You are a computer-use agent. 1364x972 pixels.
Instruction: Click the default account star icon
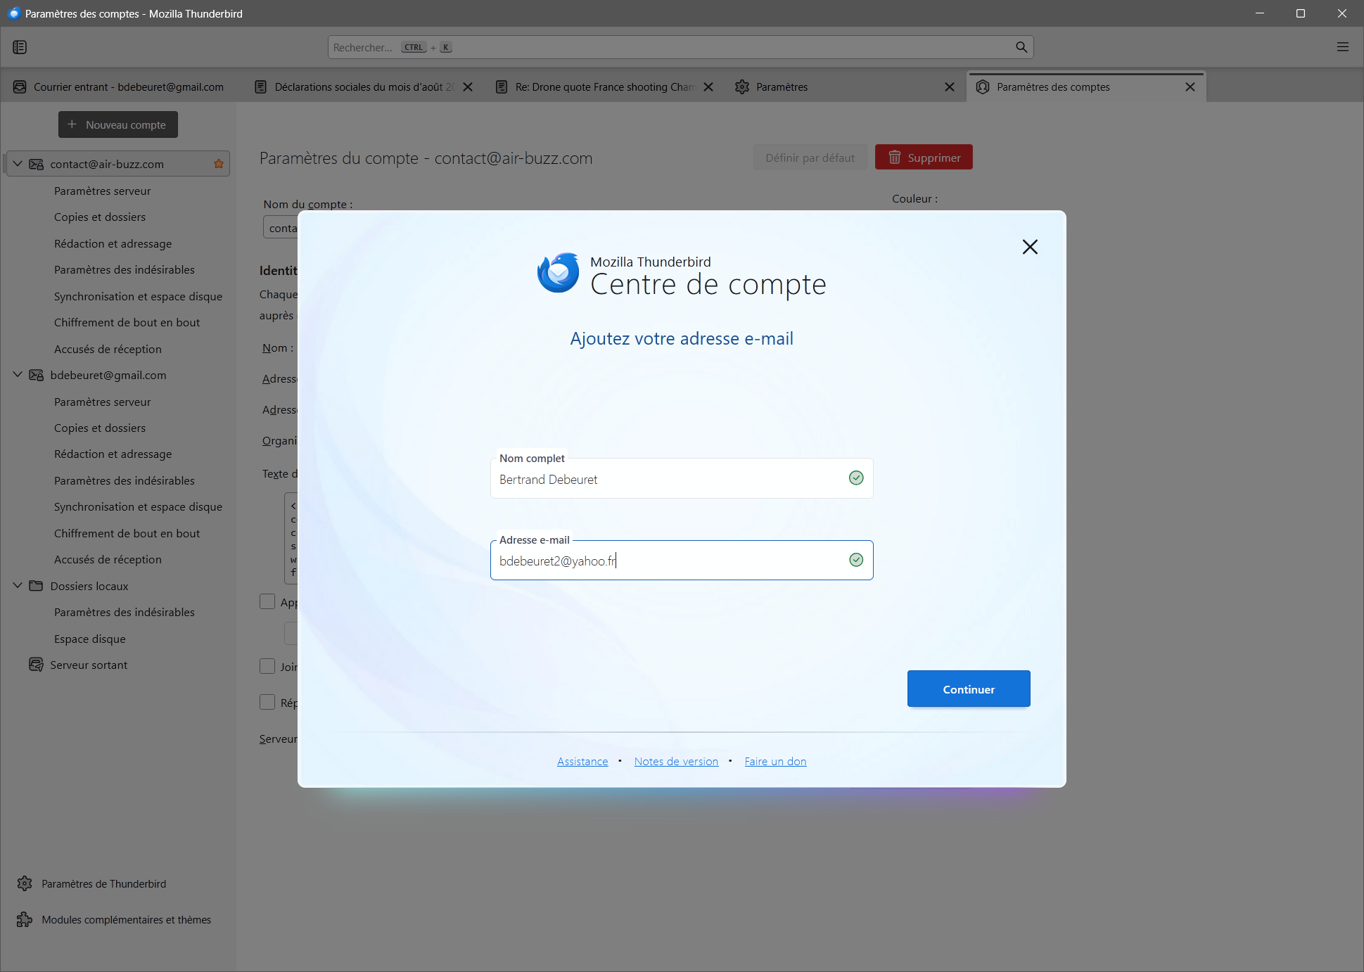coord(219,164)
